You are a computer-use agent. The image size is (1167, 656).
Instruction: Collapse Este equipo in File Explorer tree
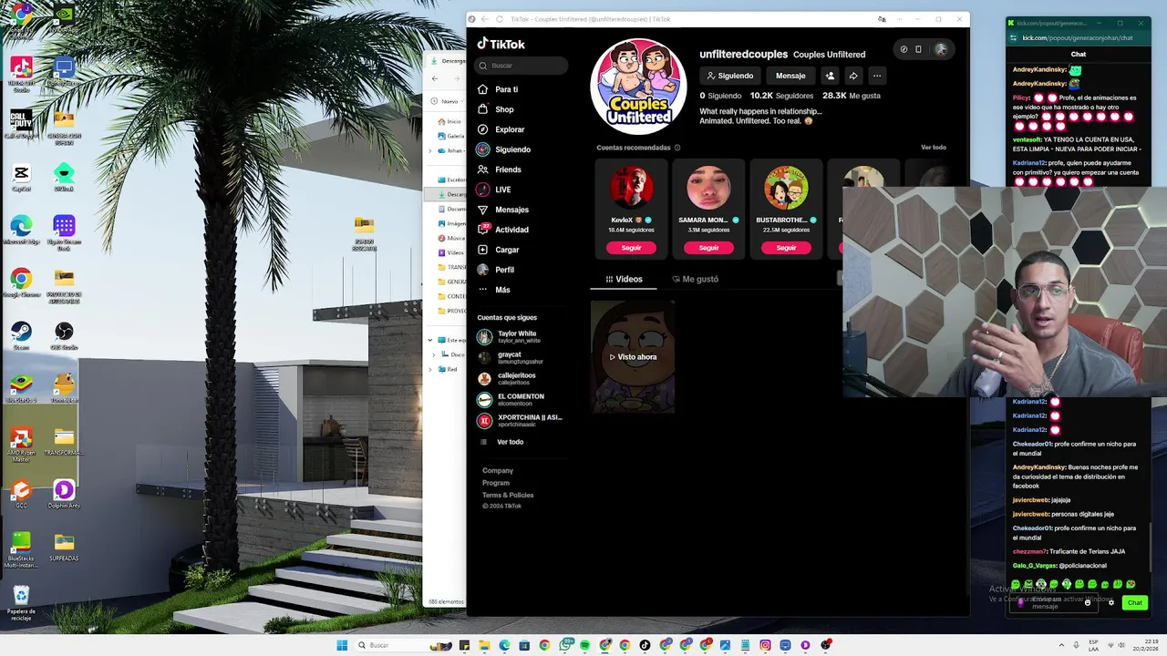click(x=430, y=340)
